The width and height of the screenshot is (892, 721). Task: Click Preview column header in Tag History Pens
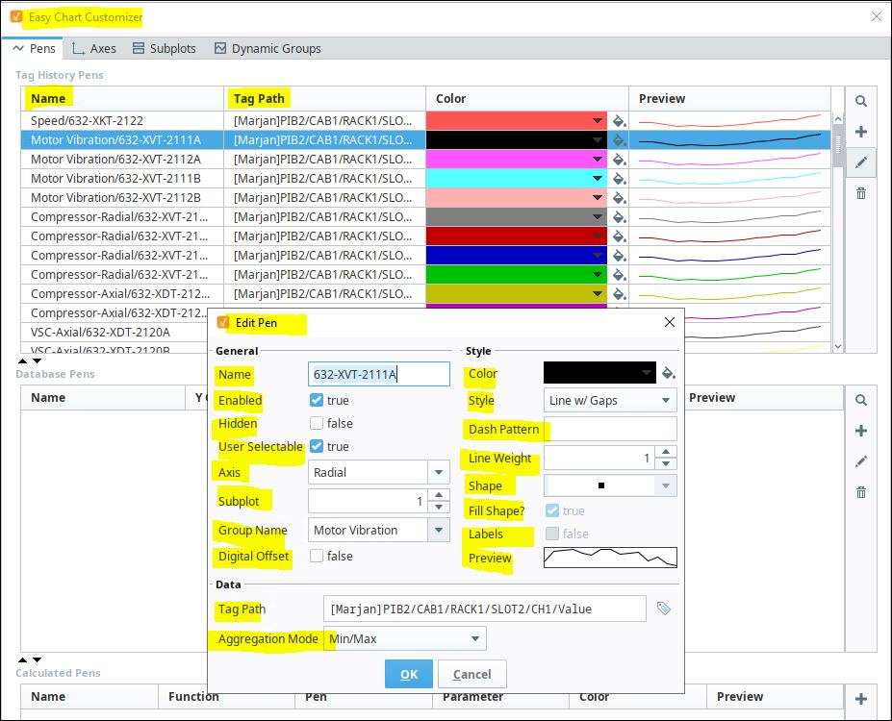tap(730, 98)
